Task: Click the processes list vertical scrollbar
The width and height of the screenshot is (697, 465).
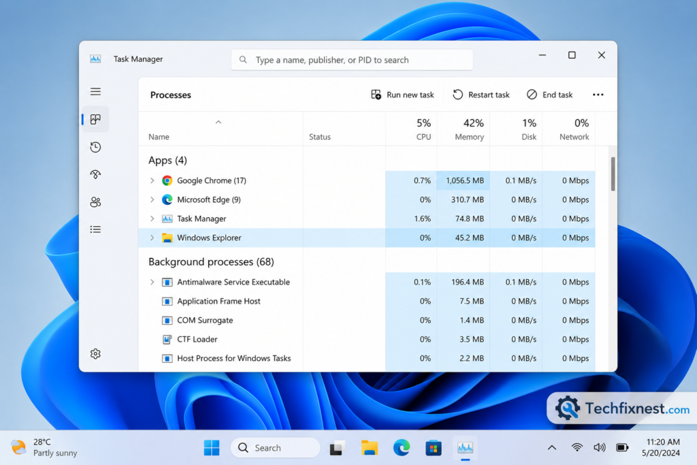Action: (x=613, y=174)
